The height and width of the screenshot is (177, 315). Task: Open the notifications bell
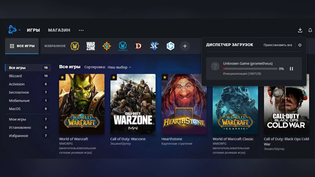coord(310,30)
